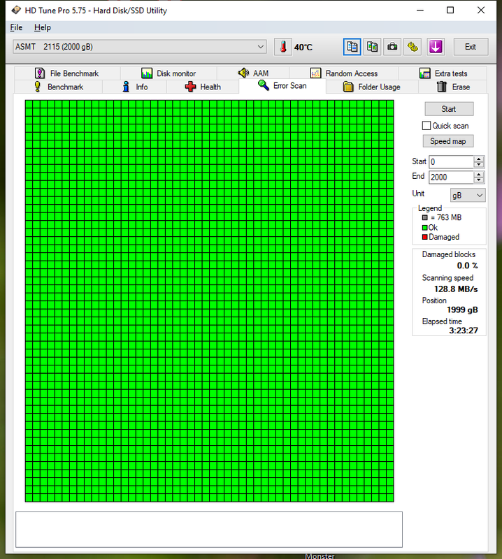502x559 pixels.
Task: Close the HD Tune Pro window
Action: pos(481,10)
